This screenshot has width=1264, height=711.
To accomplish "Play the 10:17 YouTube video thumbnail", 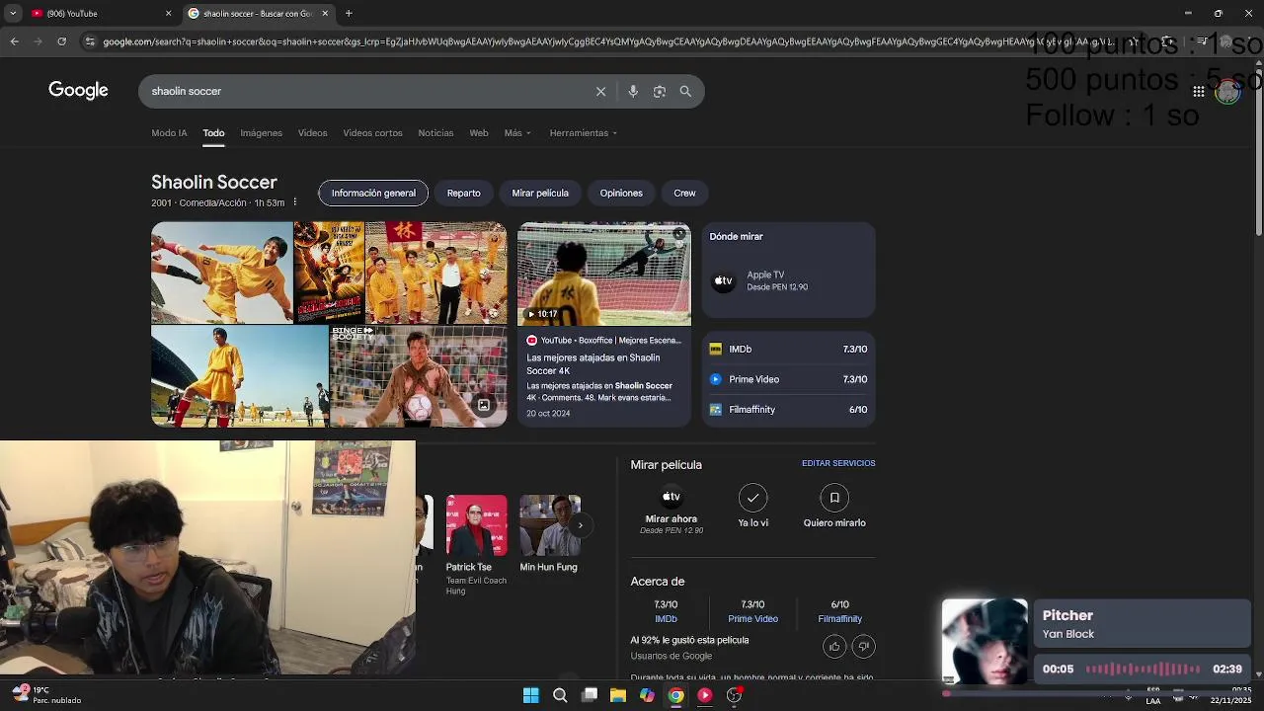I will 604,274.
